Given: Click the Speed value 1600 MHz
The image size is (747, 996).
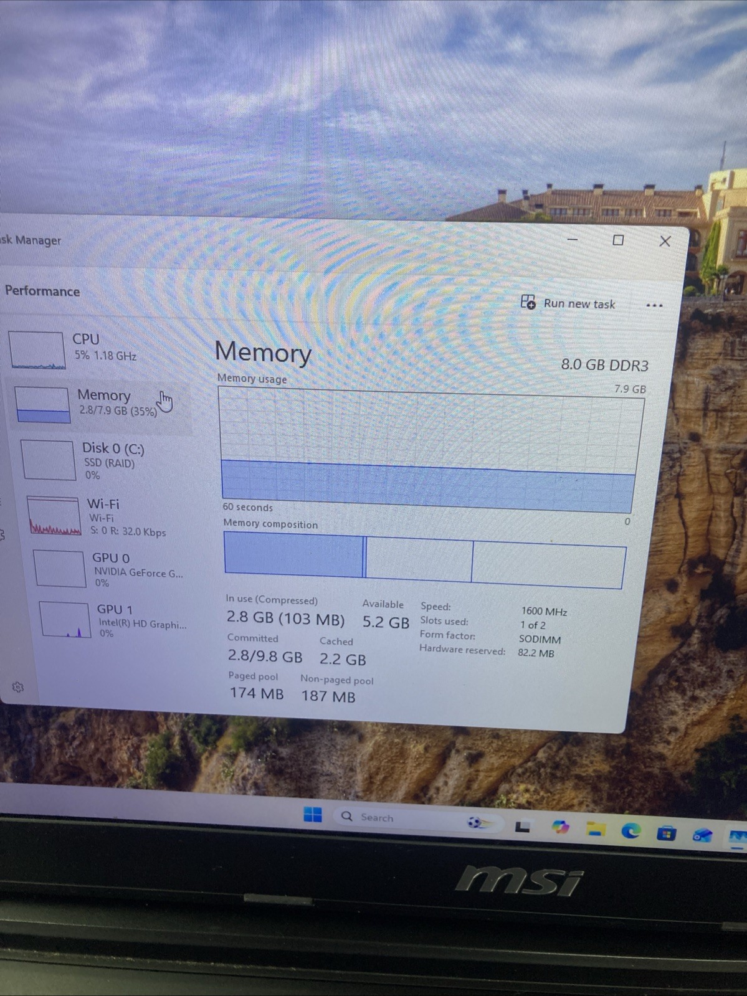Looking at the screenshot, I should [544, 611].
